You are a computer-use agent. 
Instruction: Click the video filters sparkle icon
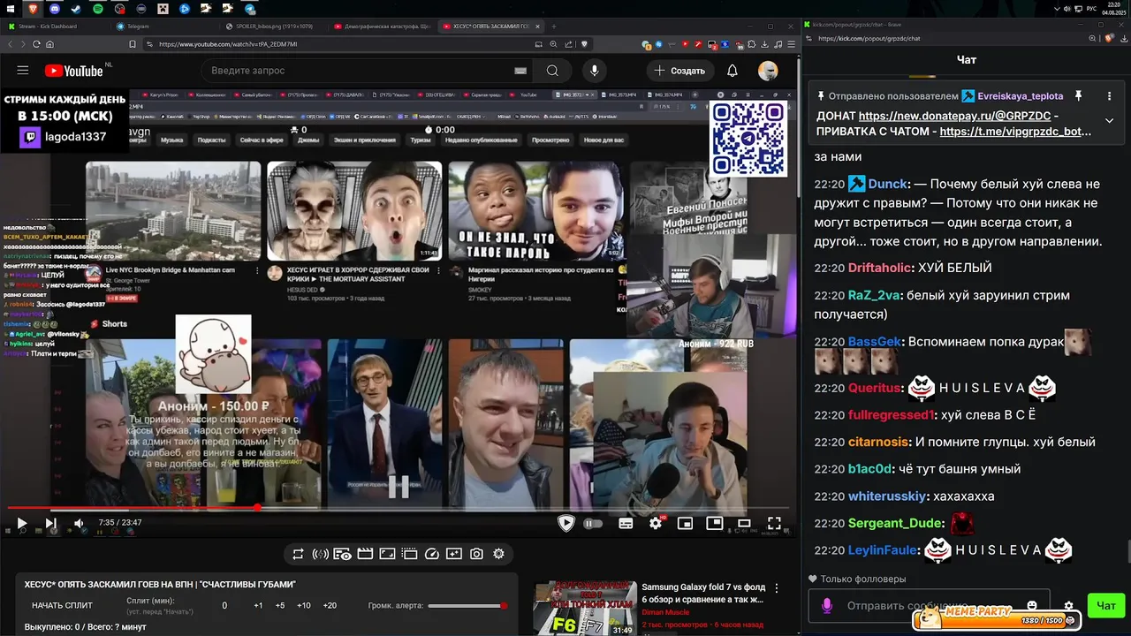[x=454, y=554]
